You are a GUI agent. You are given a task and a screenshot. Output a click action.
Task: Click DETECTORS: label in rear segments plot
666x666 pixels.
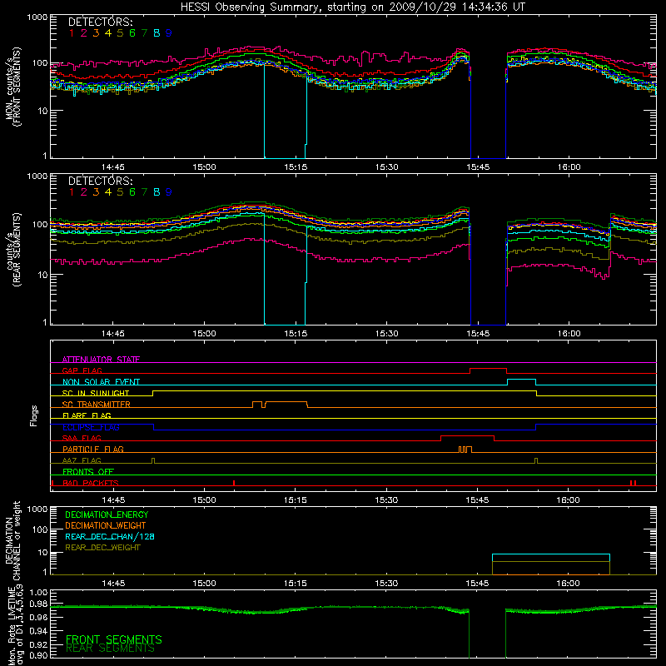(100, 181)
